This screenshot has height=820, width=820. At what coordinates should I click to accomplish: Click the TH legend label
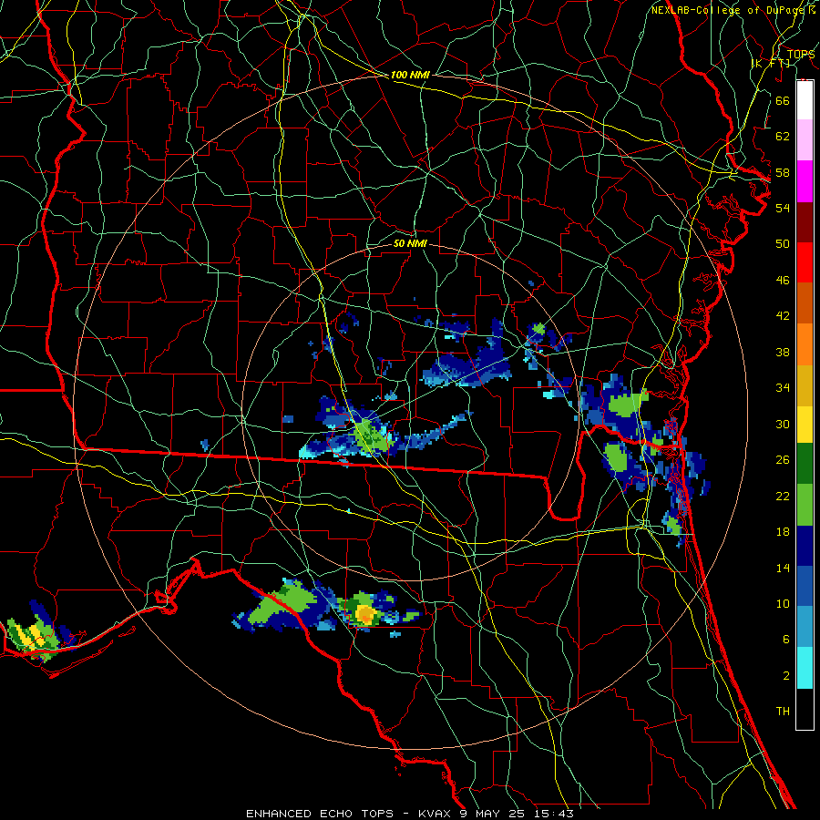click(783, 712)
